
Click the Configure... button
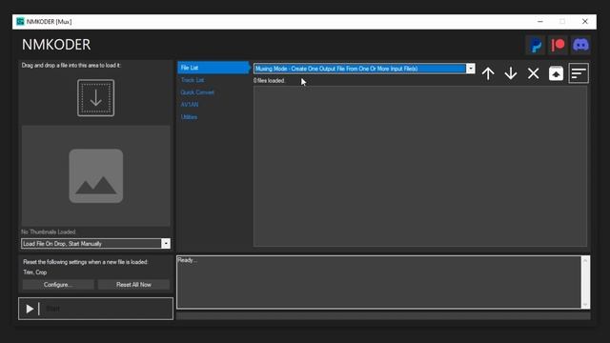coord(58,285)
